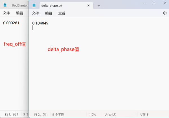Minimize the delta_phase Notepad window
The width and height of the screenshot is (169, 118).
click(x=144, y=3)
